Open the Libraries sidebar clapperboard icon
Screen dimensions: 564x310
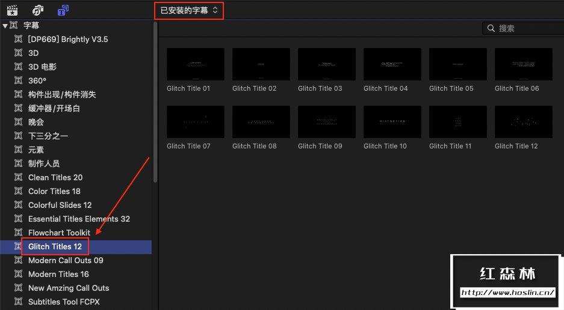[12, 10]
